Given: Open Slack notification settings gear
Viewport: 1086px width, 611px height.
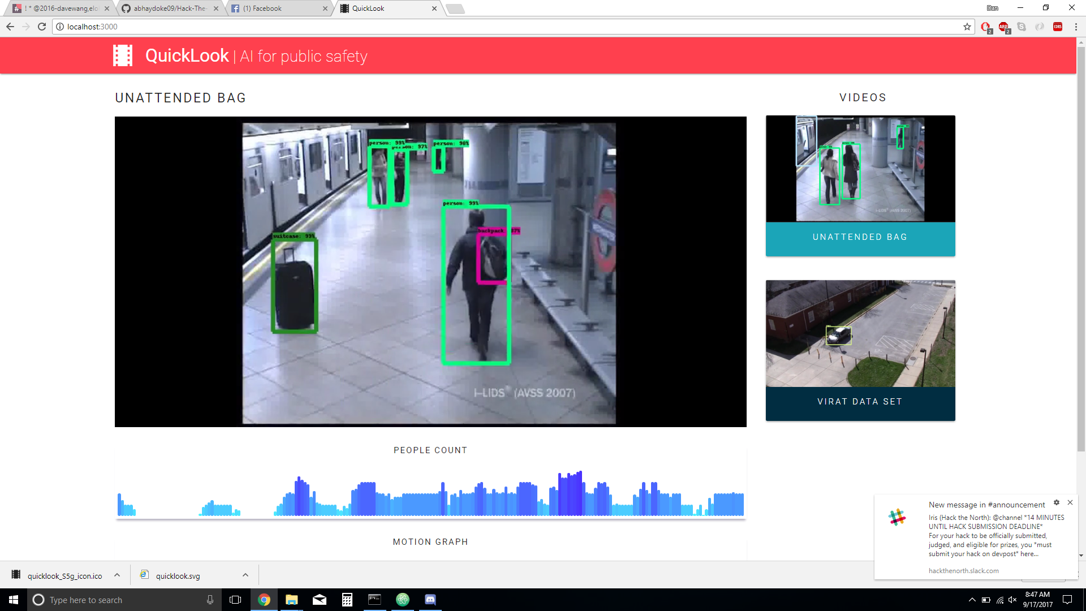Looking at the screenshot, I should tap(1057, 502).
